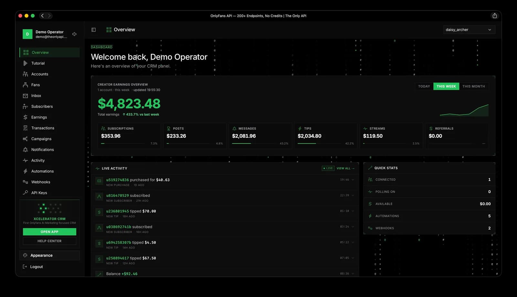
Task: Click the Tutorial icon in sidebar
Action: coord(25,63)
